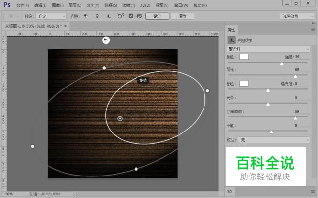Open the 图像(I) menu
Screen dimensions: 318x198
click(x=58, y=5)
